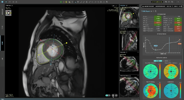Image resolution: width=184 pixels, height=100 pixels.
Task: Select the crosshair plus tool in toolbar
Action: (72, 2)
